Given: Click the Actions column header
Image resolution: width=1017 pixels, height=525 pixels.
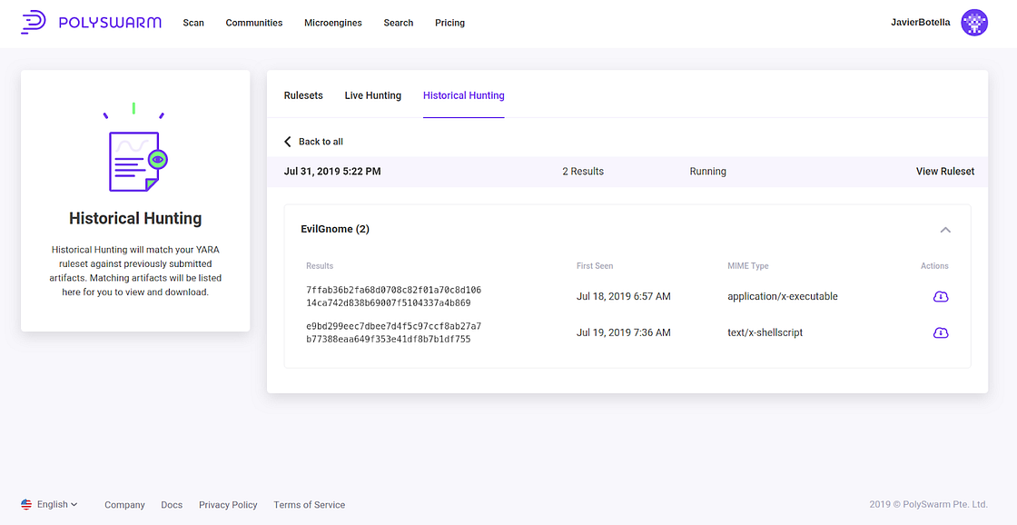Looking at the screenshot, I should click(x=934, y=266).
